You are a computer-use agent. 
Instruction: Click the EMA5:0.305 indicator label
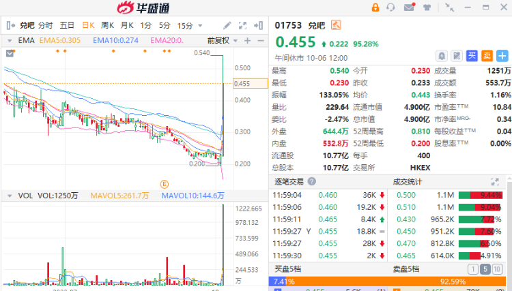(60, 40)
